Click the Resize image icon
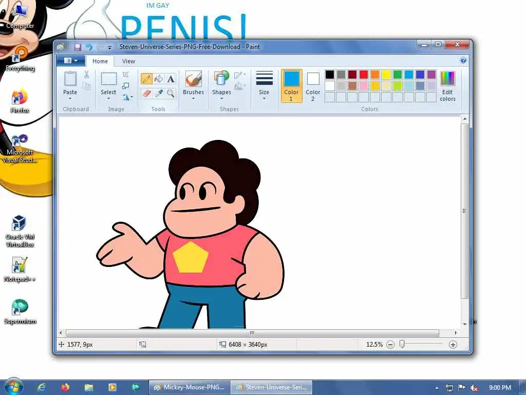 click(x=126, y=86)
